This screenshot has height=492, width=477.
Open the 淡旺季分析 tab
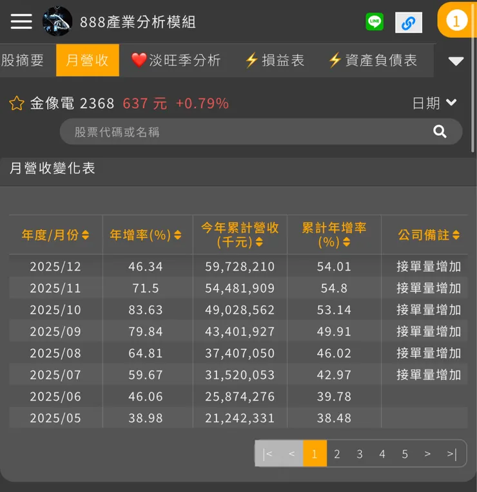[176, 61]
